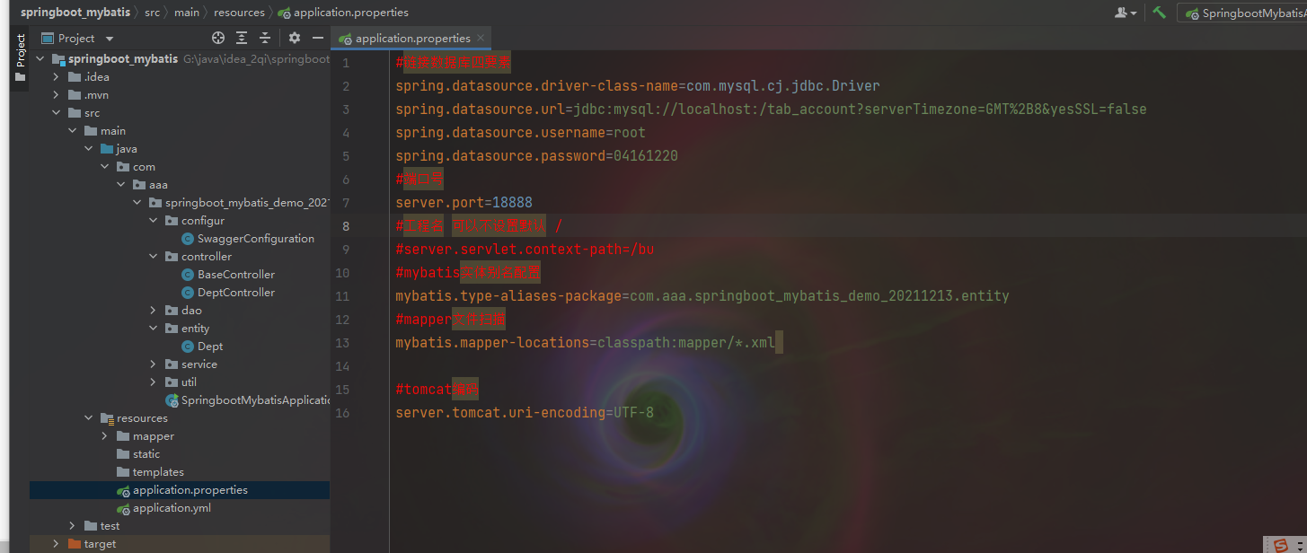Collapse all nodes in Project panel
The image size is (1307, 553).
[265, 38]
